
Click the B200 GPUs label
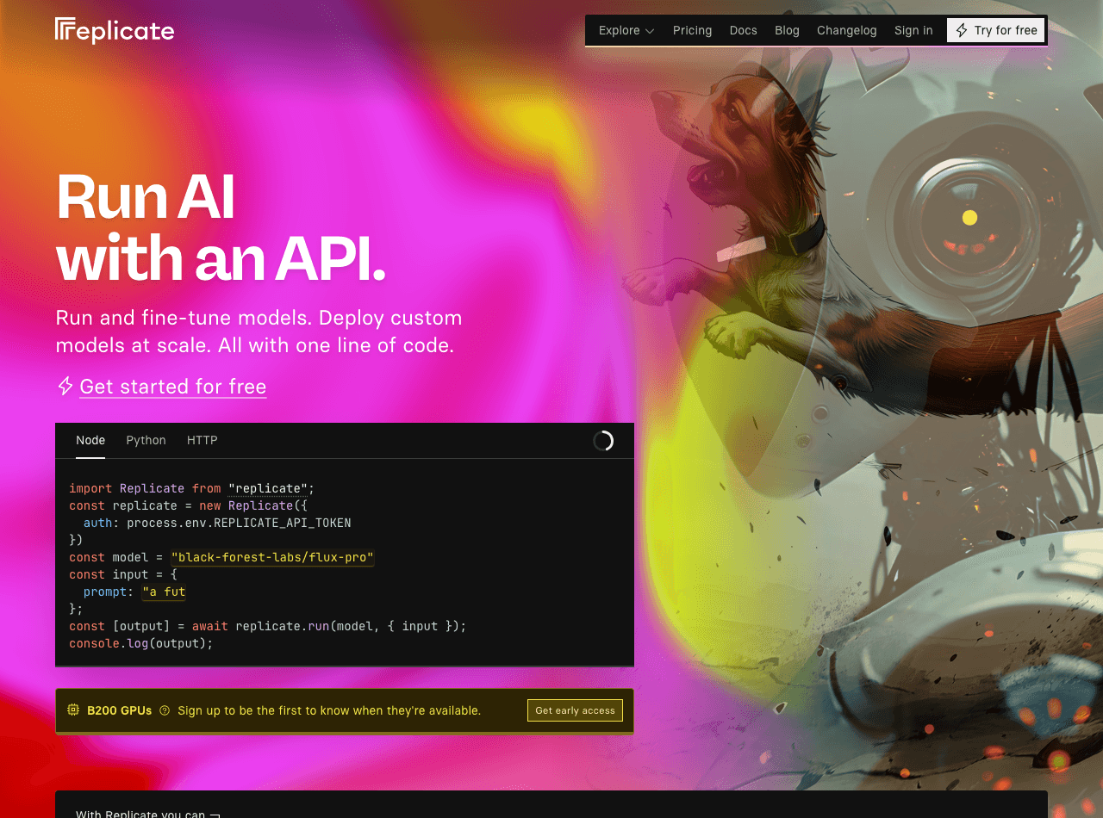(119, 710)
